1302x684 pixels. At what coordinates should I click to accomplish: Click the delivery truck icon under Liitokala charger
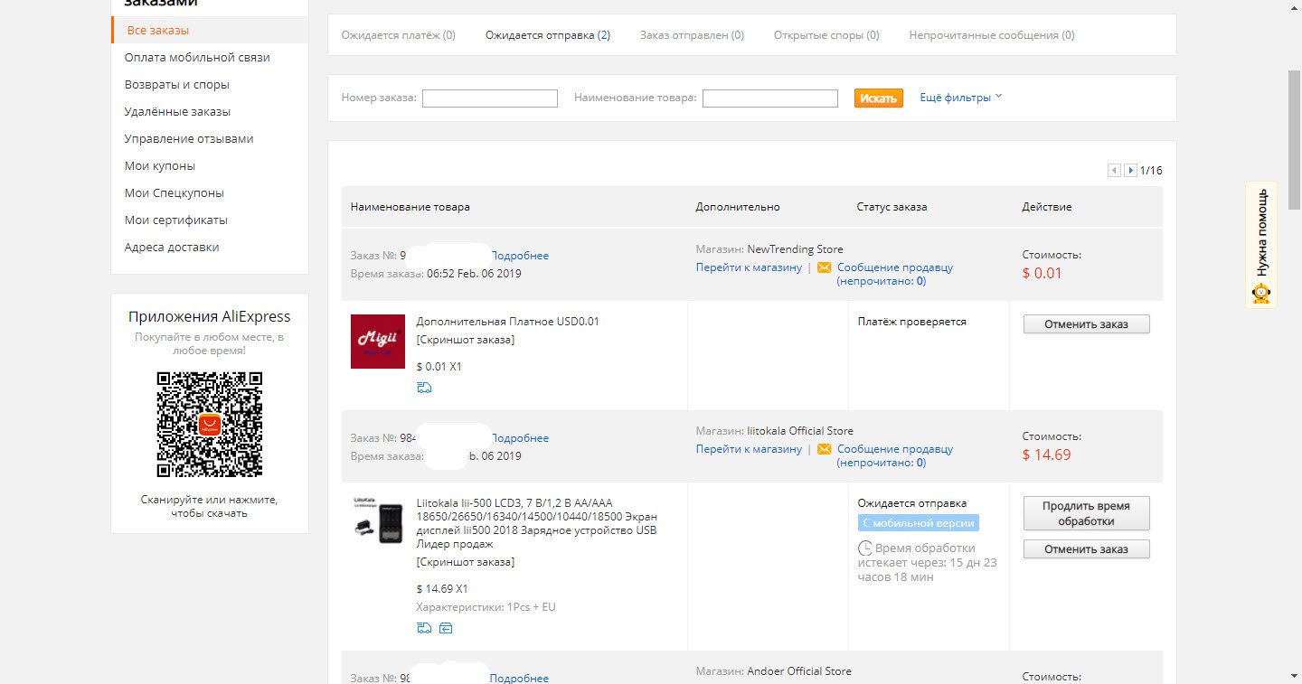tap(424, 628)
